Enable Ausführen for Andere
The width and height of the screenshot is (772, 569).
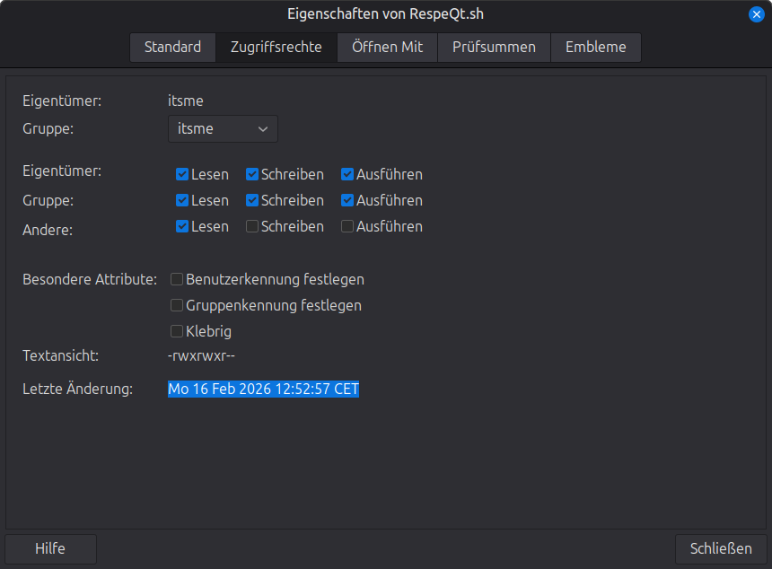(347, 226)
